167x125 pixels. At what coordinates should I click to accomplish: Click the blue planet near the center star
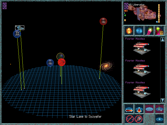50,63
